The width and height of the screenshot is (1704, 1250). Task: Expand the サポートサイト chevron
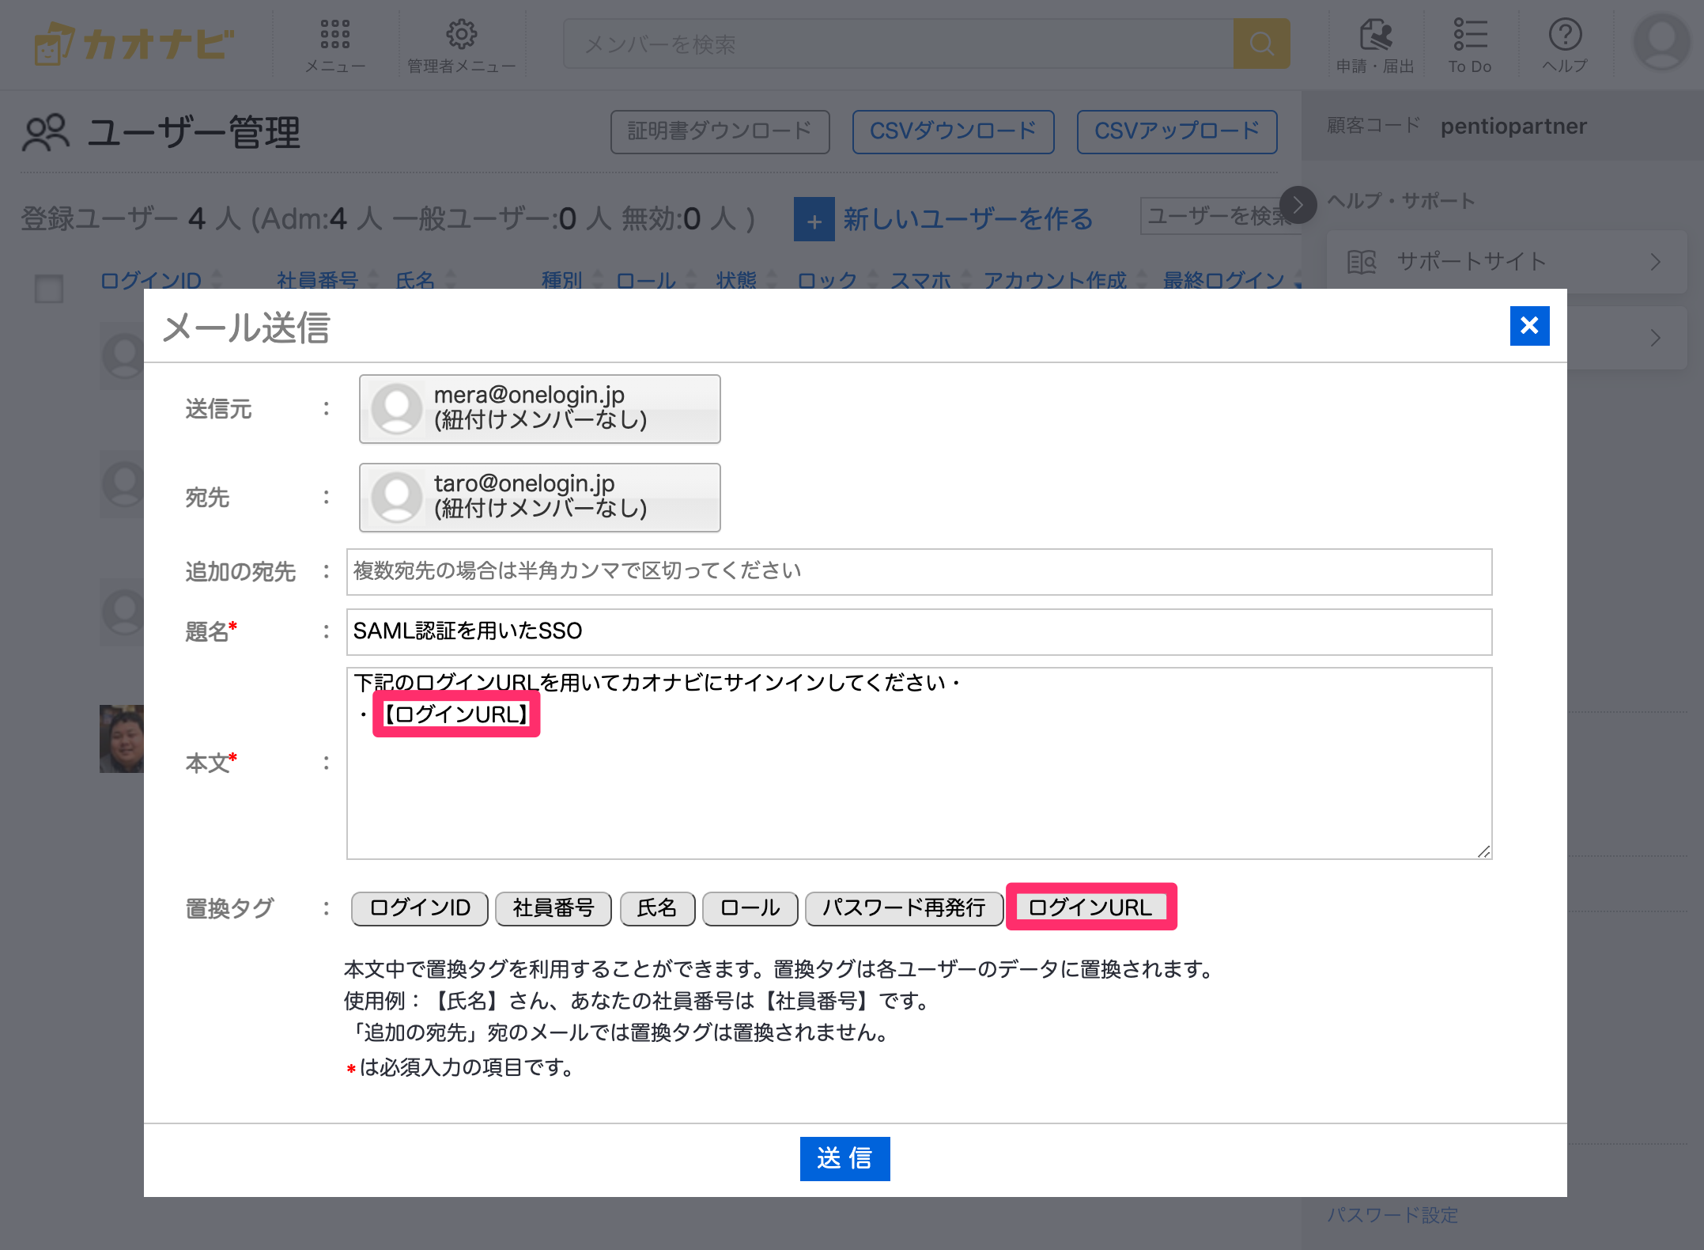click(1656, 262)
